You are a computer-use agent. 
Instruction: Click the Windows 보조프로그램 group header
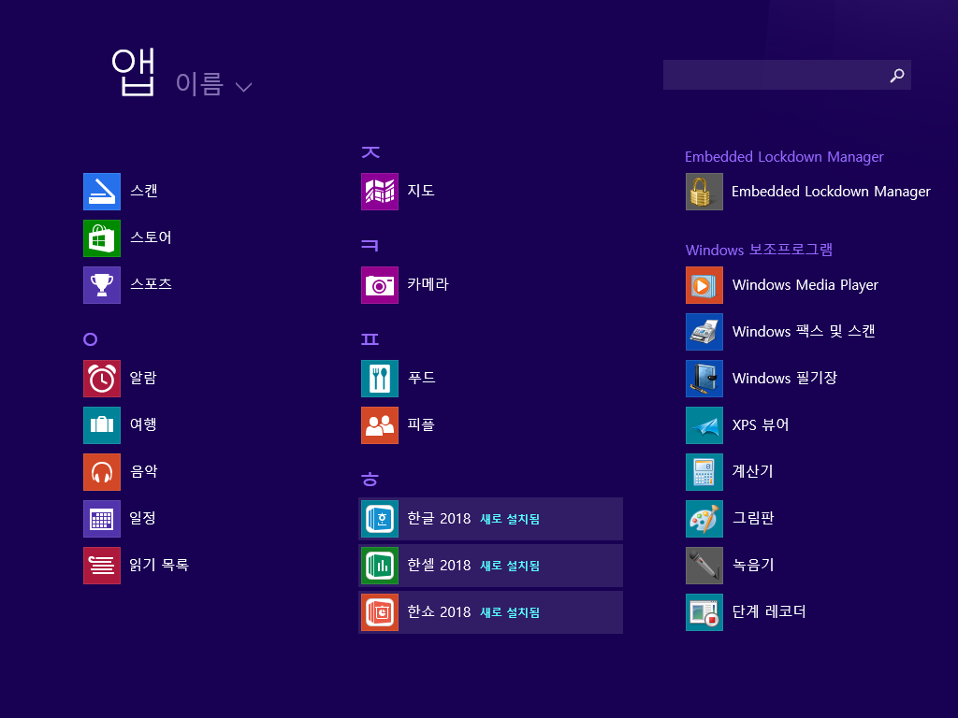click(759, 250)
